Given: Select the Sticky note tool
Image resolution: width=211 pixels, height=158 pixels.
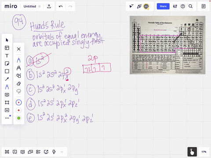Looking at the screenshot, I should [7, 64].
